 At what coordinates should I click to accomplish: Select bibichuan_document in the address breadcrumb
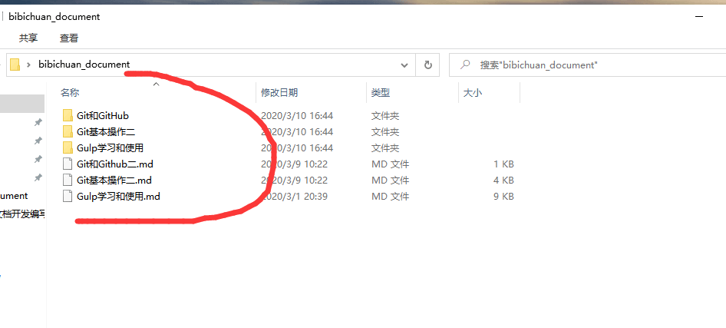[84, 65]
